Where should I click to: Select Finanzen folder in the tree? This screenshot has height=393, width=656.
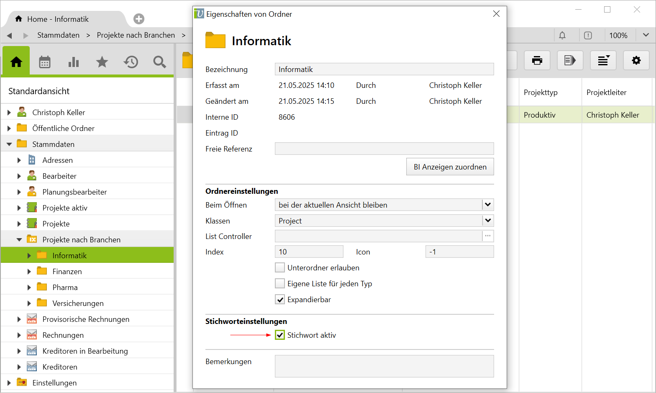pyautogui.click(x=67, y=272)
